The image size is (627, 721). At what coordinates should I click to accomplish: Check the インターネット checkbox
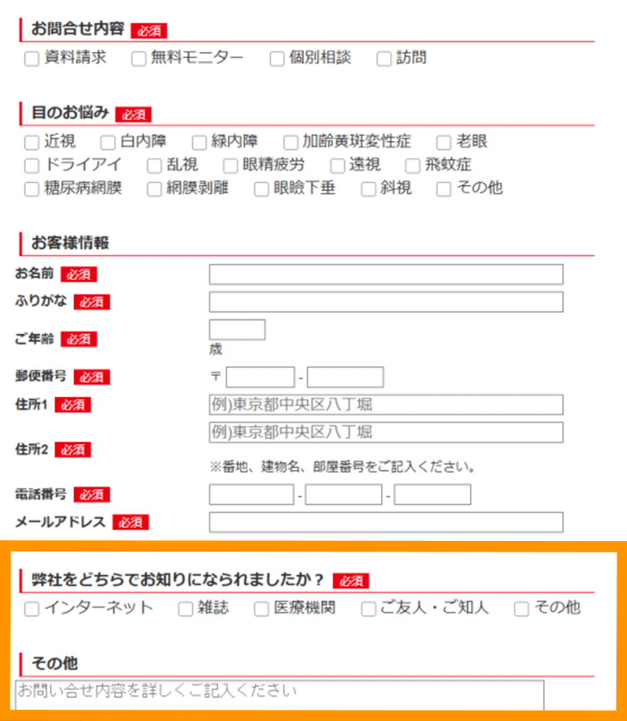32,609
